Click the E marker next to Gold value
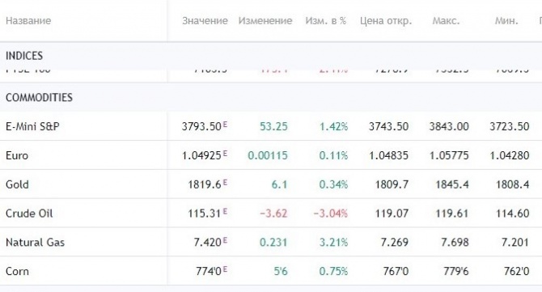The width and height of the screenshot is (542, 292). point(225,182)
